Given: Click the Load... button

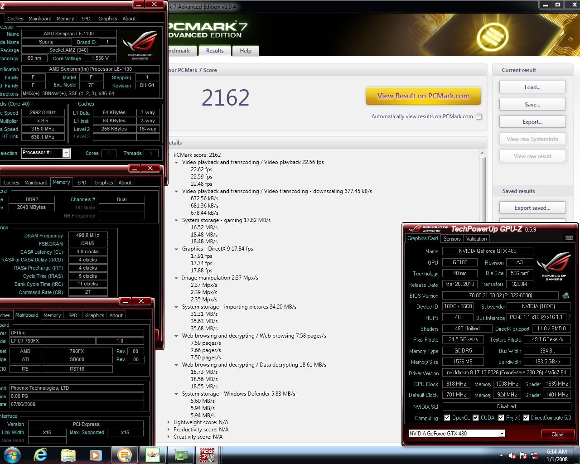Looking at the screenshot, I should coord(532,87).
